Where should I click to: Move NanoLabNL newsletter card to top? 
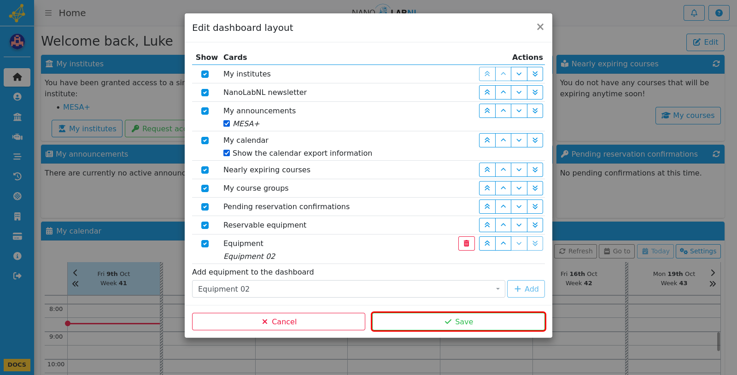coord(487,92)
